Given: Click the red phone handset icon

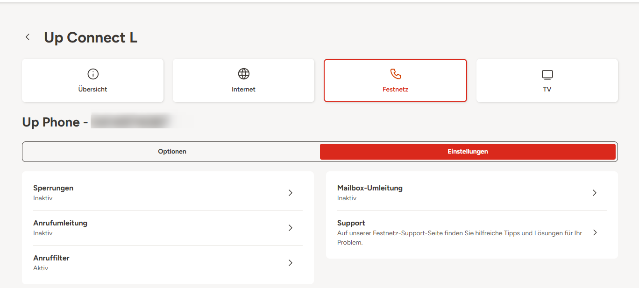Looking at the screenshot, I should pos(395,74).
